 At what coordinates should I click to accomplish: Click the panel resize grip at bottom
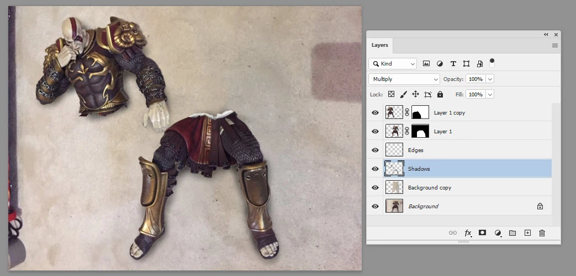point(463,242)
